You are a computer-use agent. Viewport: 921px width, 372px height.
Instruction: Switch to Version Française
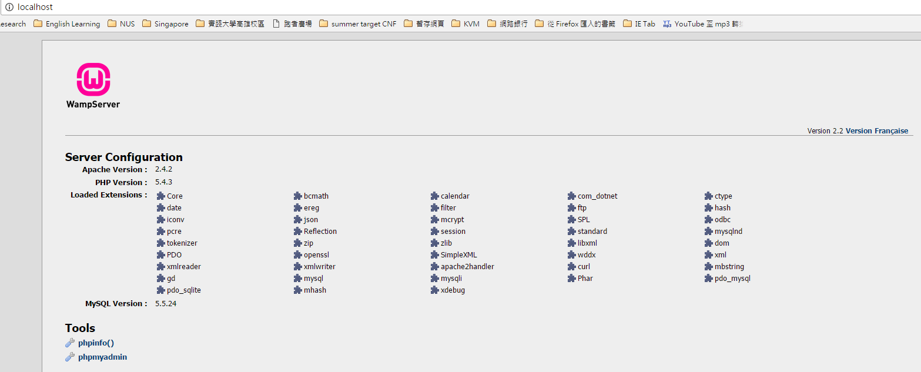click(x=876, y=131)
